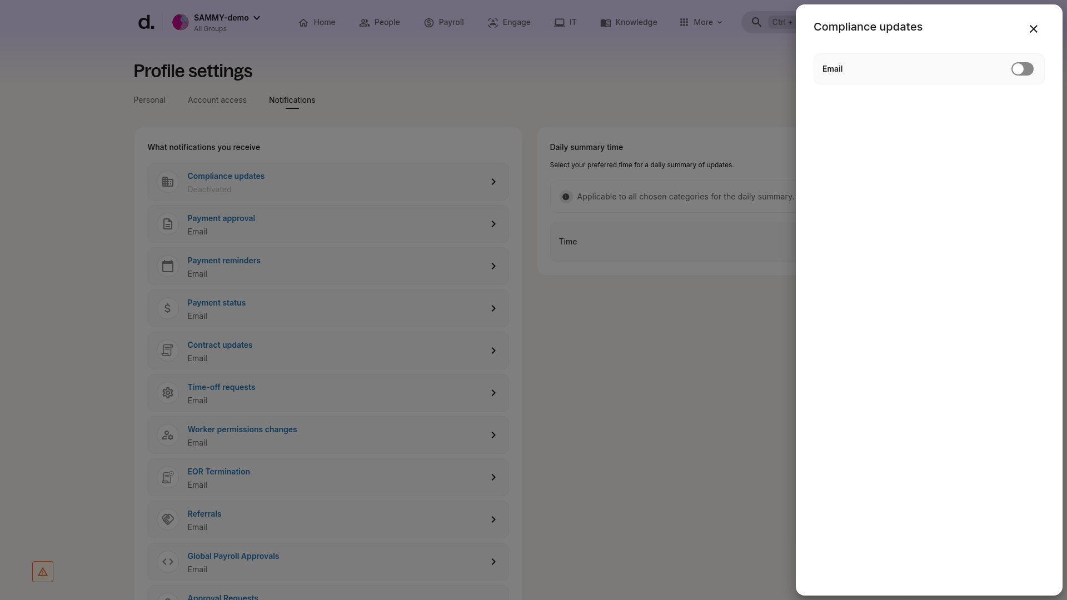Click the Payment approval document icon

click(x=167, y=224)
